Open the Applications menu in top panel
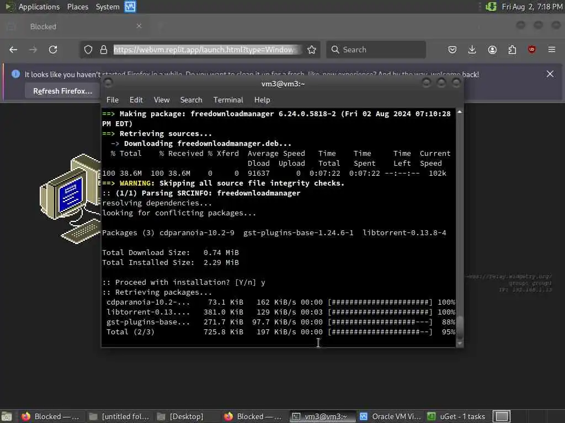The height and width of the screenshot is (423, 565). (x=39, y=7)
